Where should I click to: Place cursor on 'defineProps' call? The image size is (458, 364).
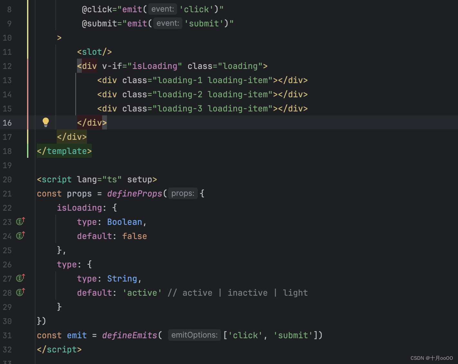pos(135,194)
